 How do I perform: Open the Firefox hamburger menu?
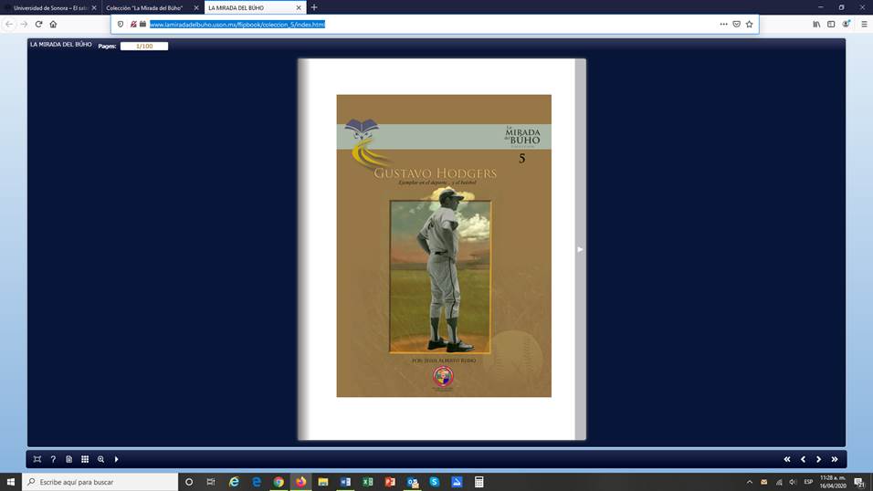(x=864, y=24)
